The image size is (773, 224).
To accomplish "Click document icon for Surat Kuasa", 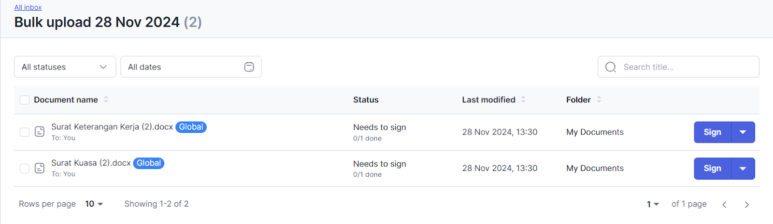I will (40, 168).
